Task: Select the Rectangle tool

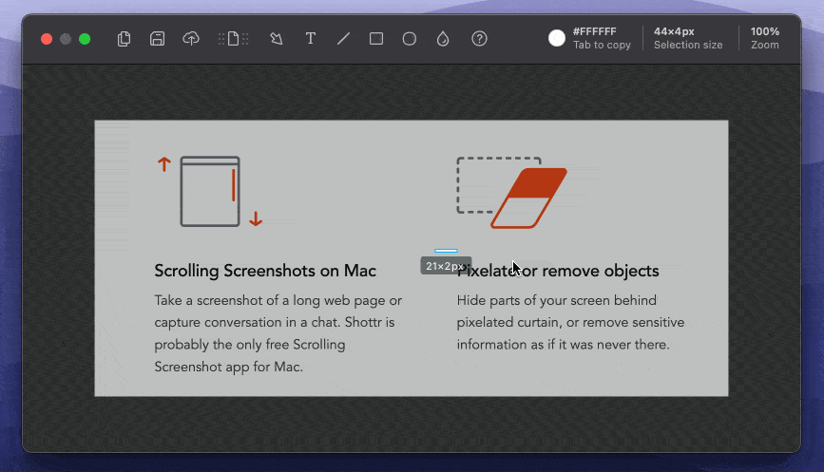Action: (376, 39)
